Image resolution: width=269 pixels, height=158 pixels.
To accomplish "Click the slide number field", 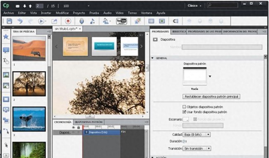I will pyautogui.click(x=39, y=6).
